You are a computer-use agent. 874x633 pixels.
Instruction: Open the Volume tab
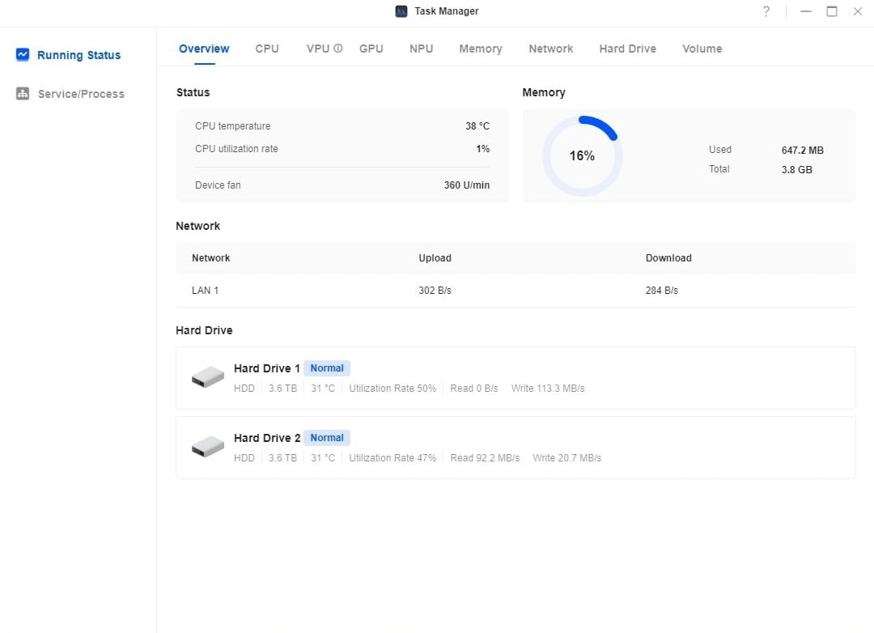coord(702,49)
